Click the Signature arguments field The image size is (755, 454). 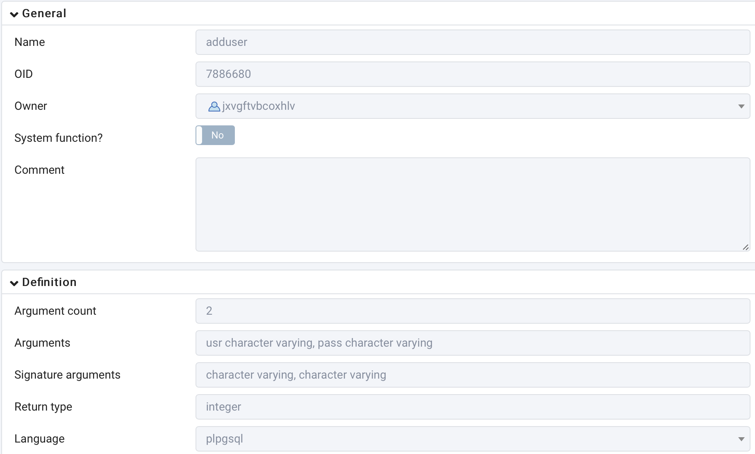point(473,375)
